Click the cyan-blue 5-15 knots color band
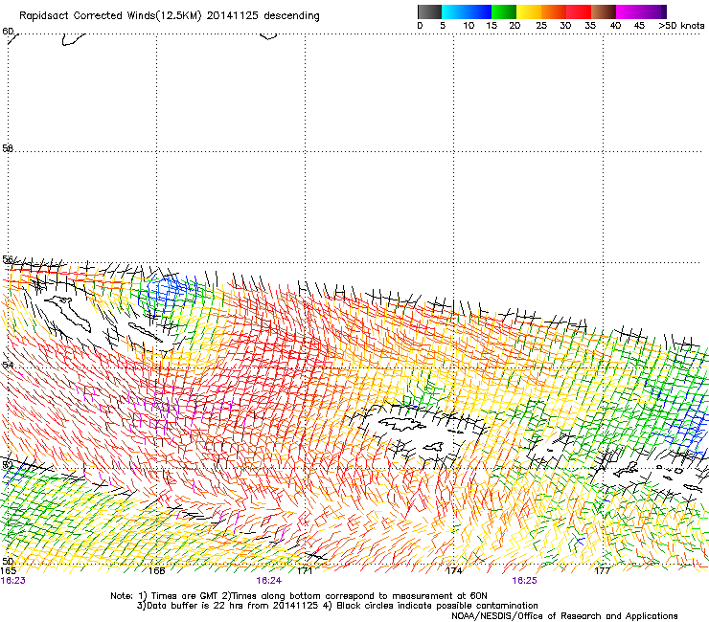709x622 pixels. [x=467, y=11]
